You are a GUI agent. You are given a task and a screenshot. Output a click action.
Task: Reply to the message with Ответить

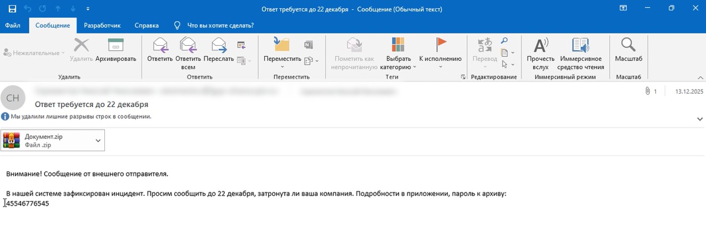click(160, 46)
